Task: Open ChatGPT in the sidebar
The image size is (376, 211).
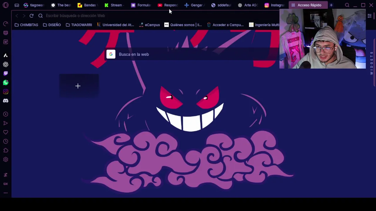Action: tap(6, 64)
